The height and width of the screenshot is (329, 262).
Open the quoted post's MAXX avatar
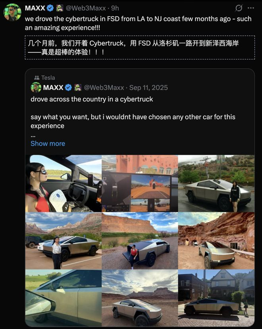(x=36, y=87)
